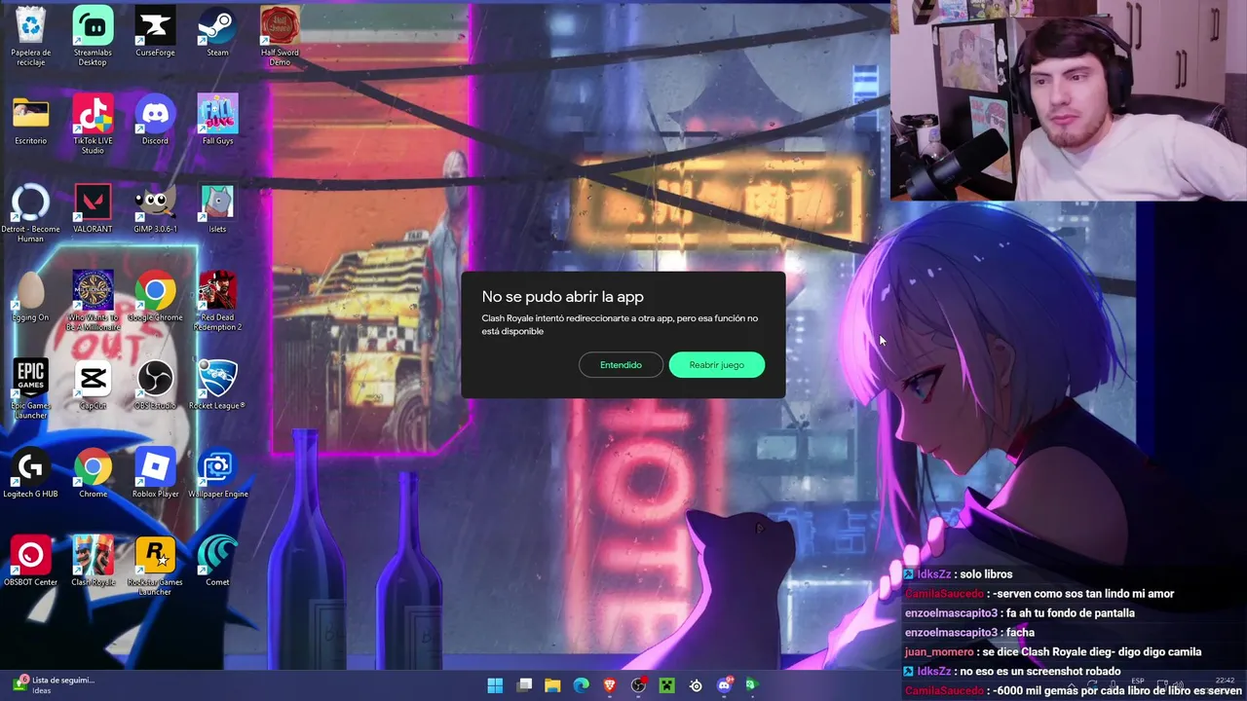Switch to Discord in the taskbar
The image size is (1247, 701).
coord(724,685)
